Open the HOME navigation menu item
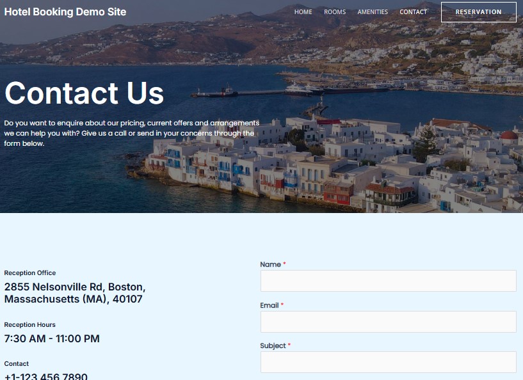Viewport: 523px width, 380px height. pyautogui.click(x=303, y=12)
